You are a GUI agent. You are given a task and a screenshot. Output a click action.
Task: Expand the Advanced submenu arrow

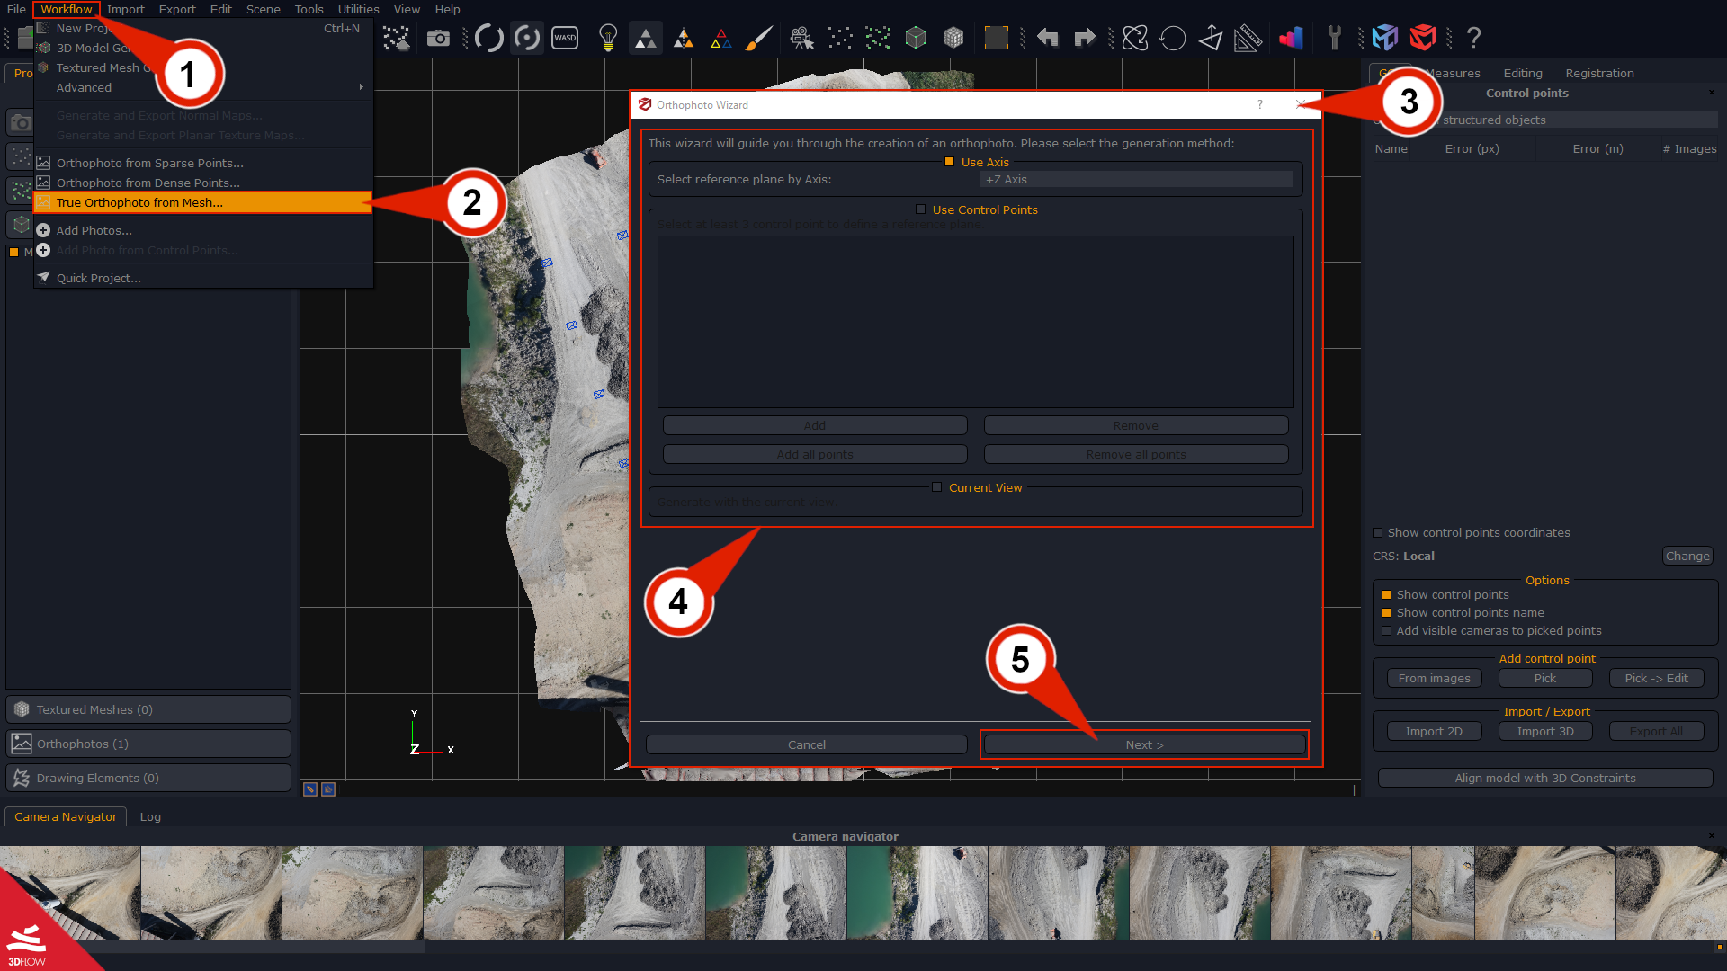(361, 87)
